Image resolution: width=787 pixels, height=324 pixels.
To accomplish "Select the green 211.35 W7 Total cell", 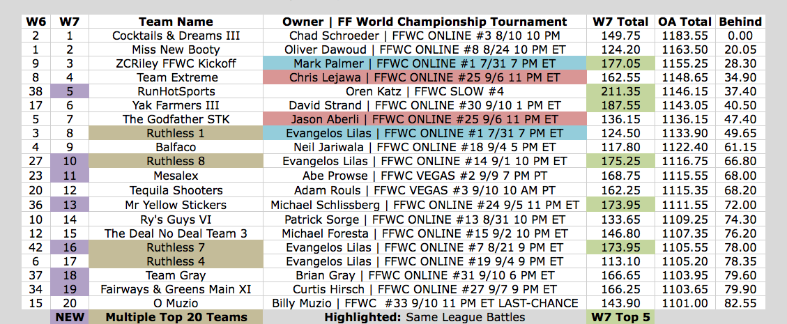I will (x=620, y=91).
